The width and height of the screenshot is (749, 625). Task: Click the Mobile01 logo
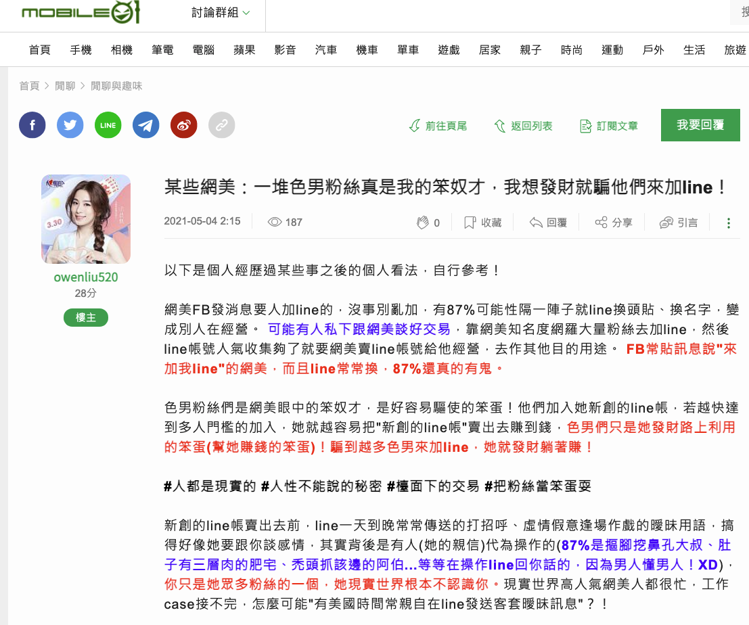coord(81,12)
